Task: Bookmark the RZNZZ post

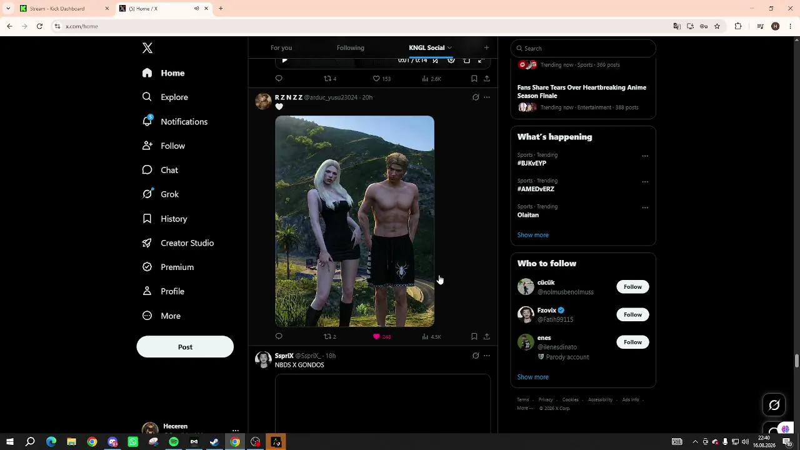Action: click(x=474, y=336)
